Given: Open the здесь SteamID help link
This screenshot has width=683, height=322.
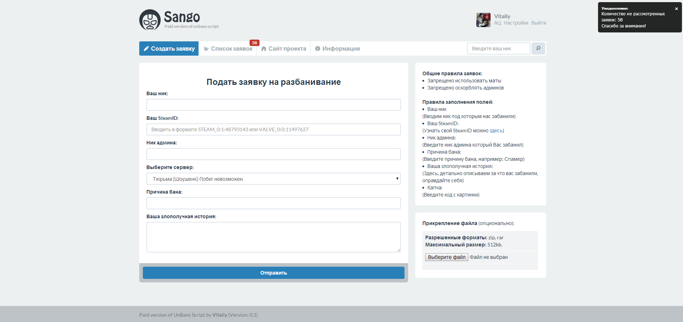Looking at the screenshot, I should click(496, 131).
